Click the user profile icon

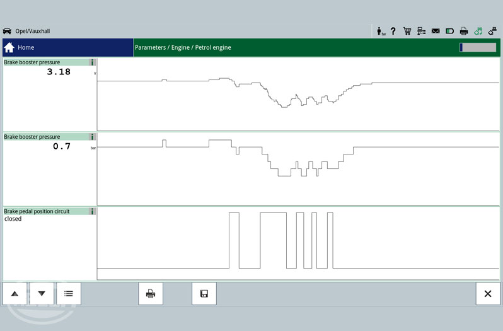click(x=381, y=31)
